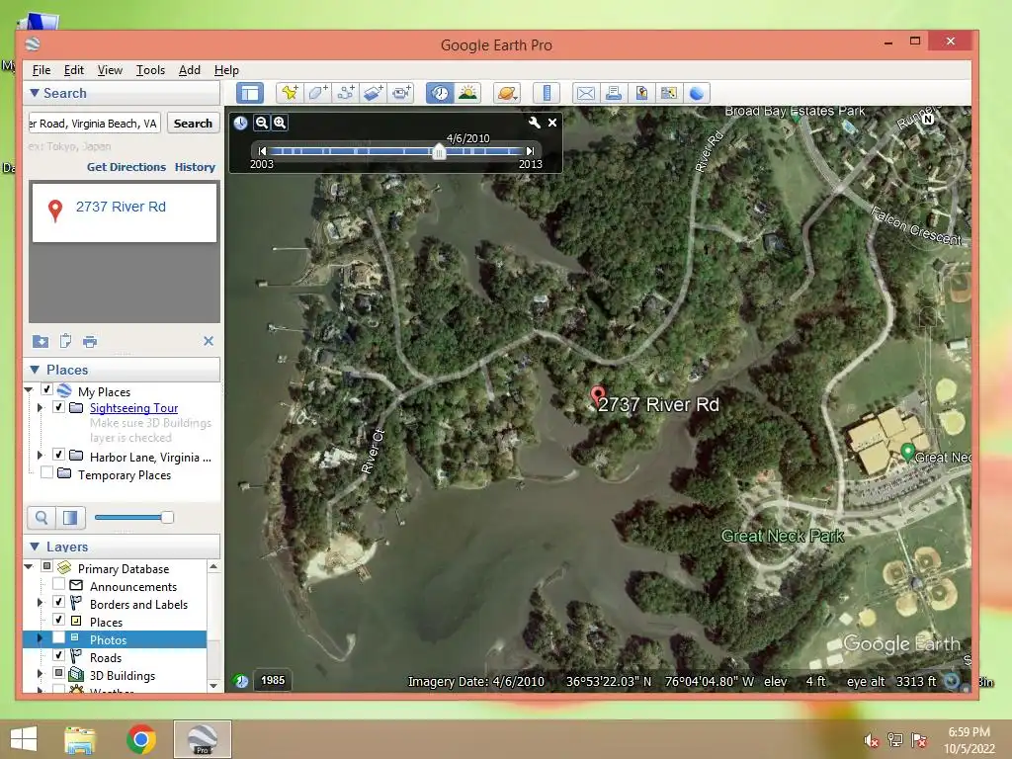This screenshot has width=1012, height=759.
Task: Toggle the Primary Database checkbox
Action: 47,566
